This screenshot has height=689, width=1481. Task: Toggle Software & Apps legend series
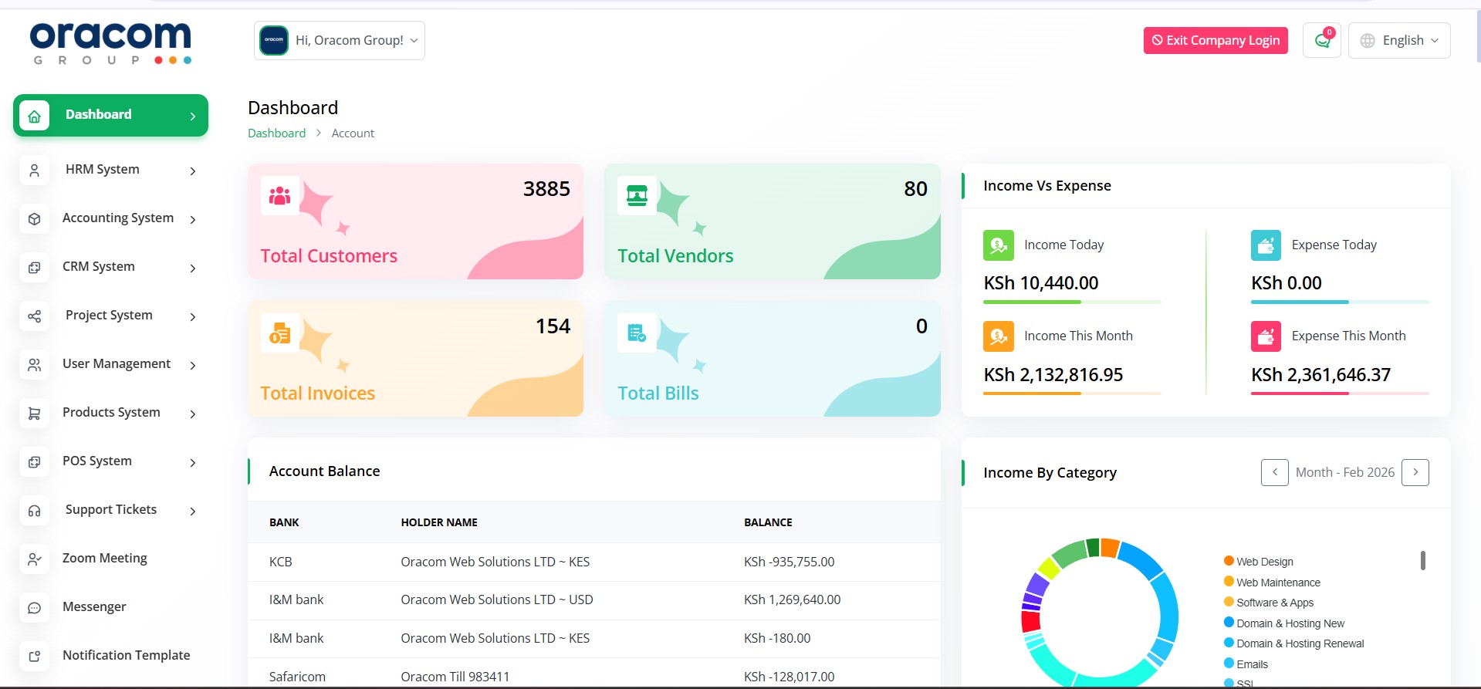1273,603
